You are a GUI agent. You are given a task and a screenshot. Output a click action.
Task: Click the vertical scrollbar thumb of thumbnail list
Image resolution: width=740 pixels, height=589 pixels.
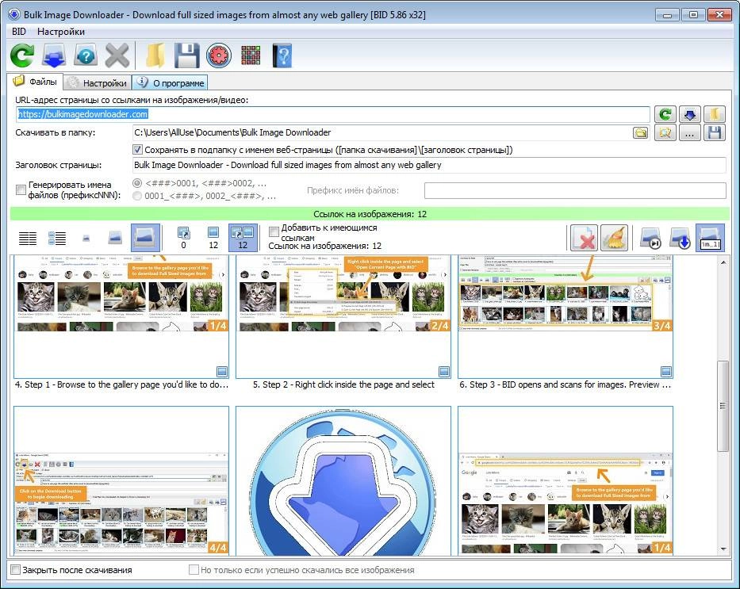click(723, 406)
